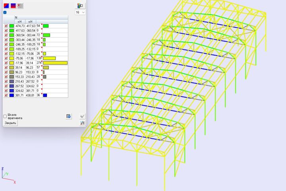The height and width of the screenshot is (191, 286).
Task: Uncheck the range row starting 381,71
Action: point(6,95)
